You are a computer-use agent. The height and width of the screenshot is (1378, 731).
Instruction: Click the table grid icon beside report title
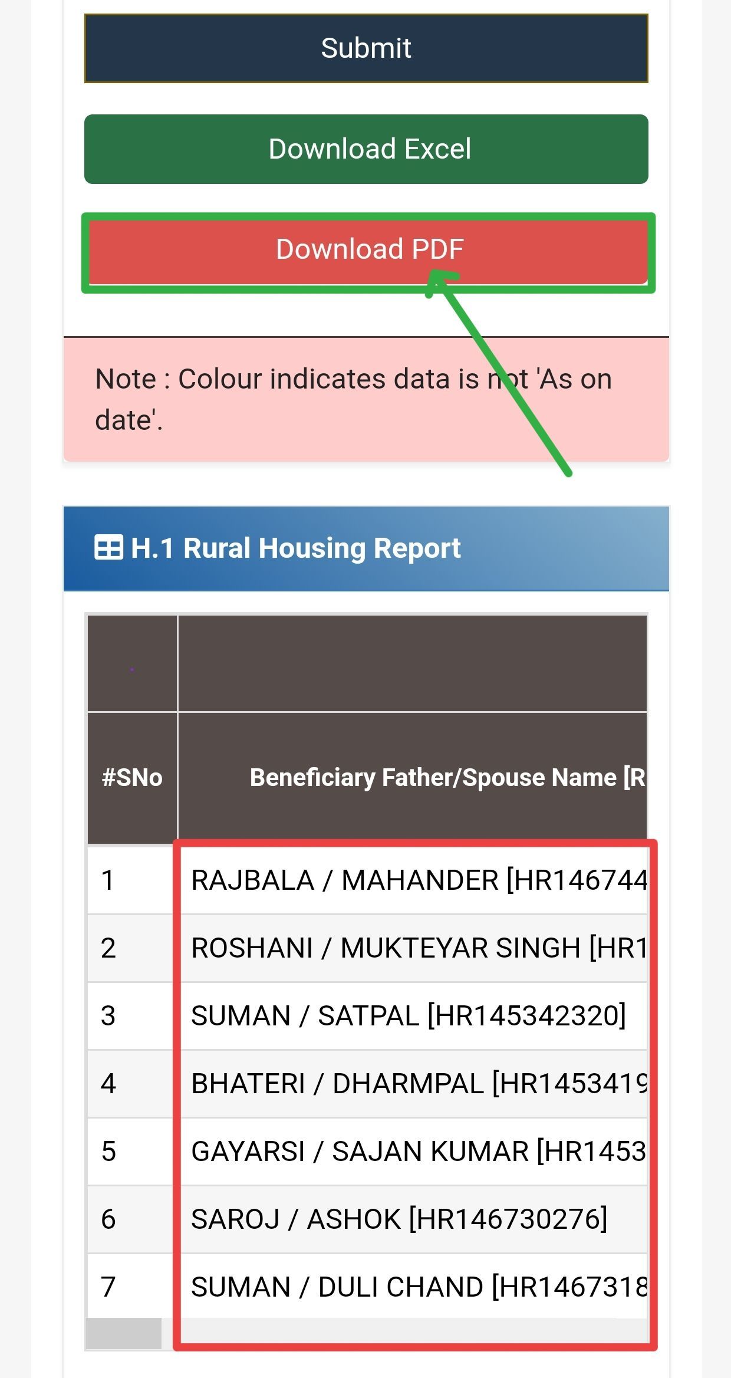[x=108, y=547]
